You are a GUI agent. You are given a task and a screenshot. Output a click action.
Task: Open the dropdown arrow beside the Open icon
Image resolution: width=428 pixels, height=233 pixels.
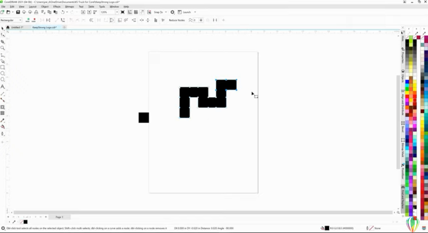[x=12, y=12]
